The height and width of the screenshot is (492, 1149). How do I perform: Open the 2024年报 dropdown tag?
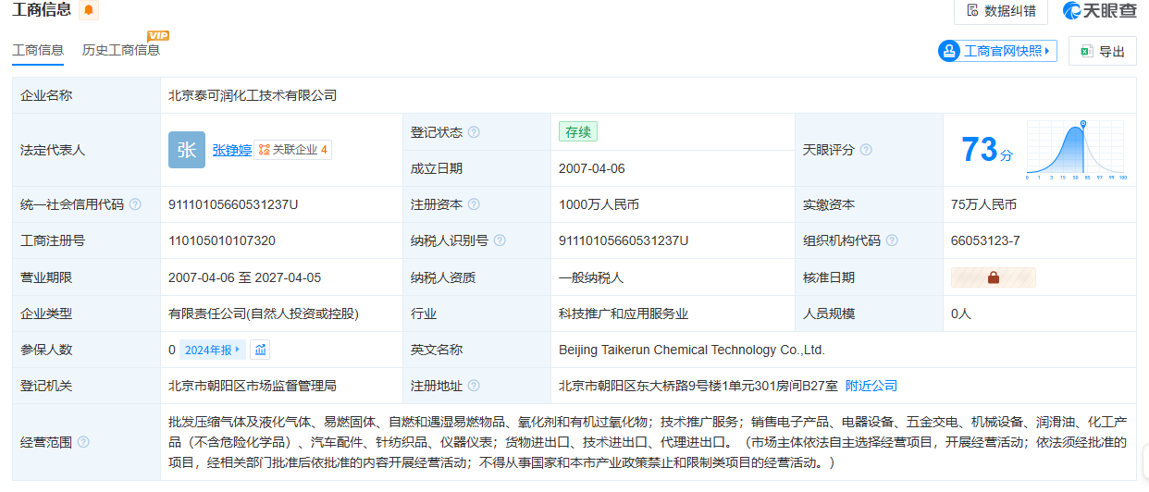212,350
